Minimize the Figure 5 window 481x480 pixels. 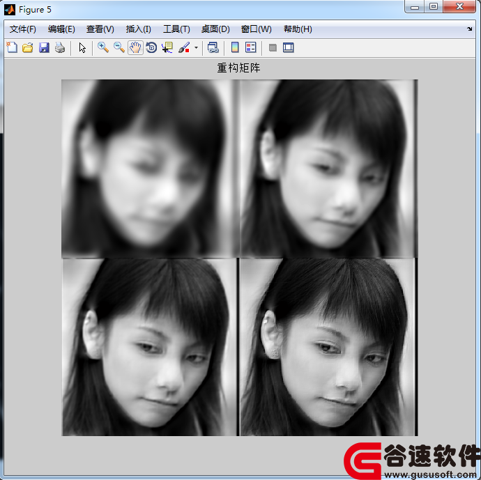click(415, 7)
